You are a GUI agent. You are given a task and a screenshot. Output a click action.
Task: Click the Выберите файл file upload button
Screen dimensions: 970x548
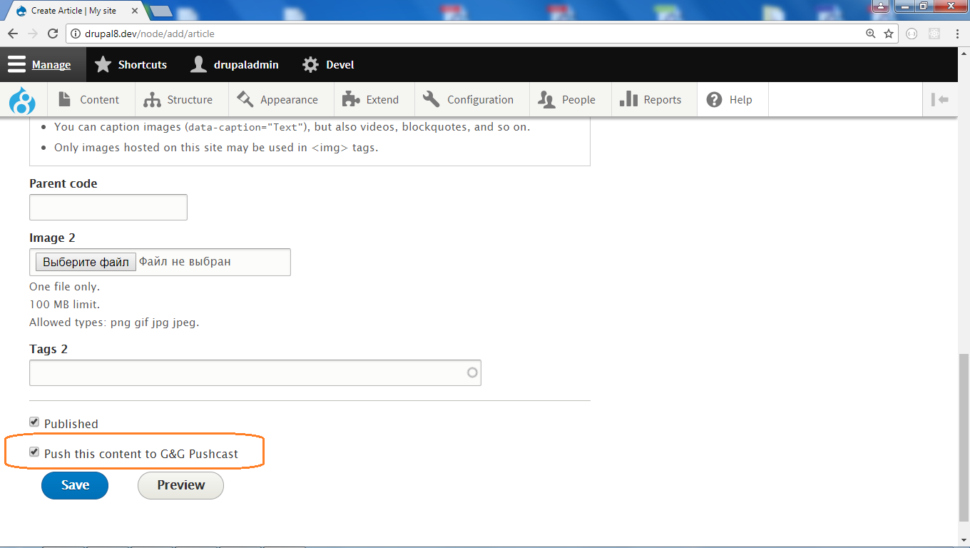(x=85, y=261)
